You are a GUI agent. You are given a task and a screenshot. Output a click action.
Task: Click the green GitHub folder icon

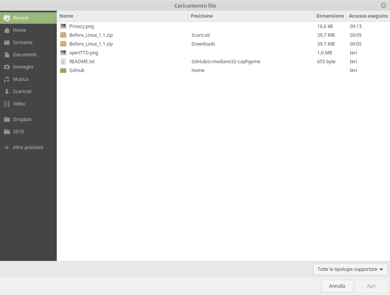(63, 70)
